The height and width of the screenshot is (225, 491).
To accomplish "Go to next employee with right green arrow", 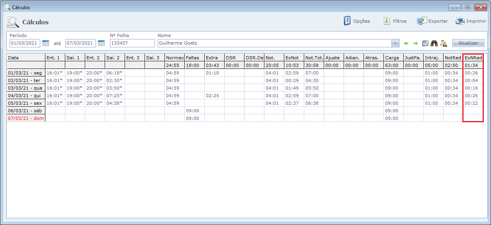I will tap(415, 43).
